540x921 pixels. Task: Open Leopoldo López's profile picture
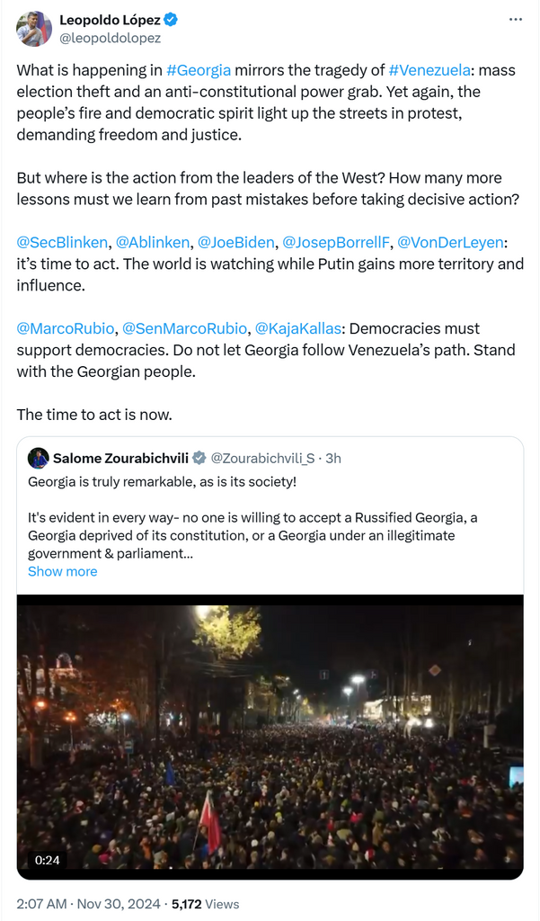point(34,28)
